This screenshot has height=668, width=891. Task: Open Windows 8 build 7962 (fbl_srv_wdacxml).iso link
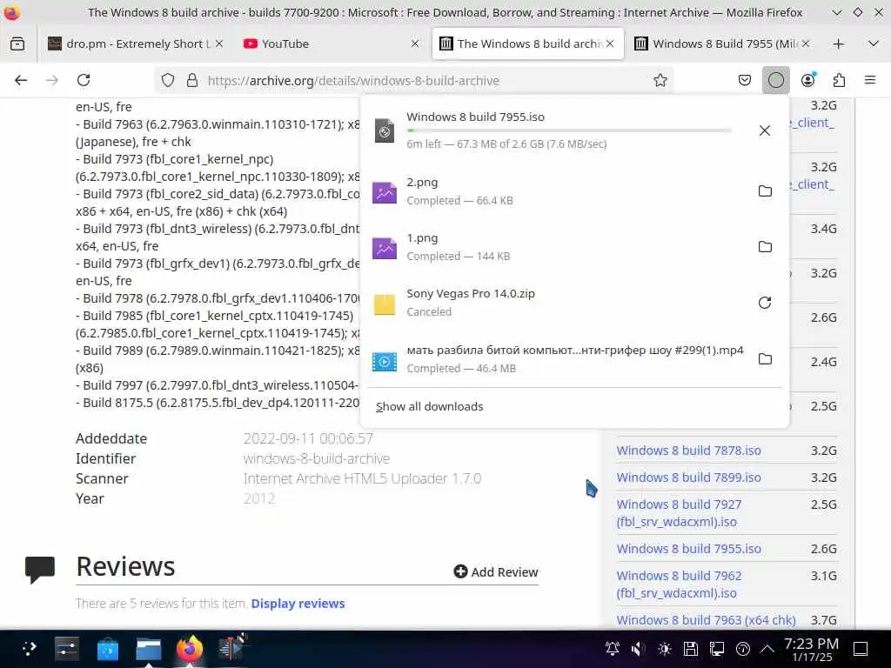679,584
